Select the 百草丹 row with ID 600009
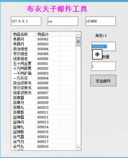 tap(43, 103)
